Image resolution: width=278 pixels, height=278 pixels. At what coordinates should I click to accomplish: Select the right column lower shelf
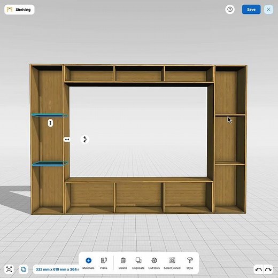coord(230,163)
